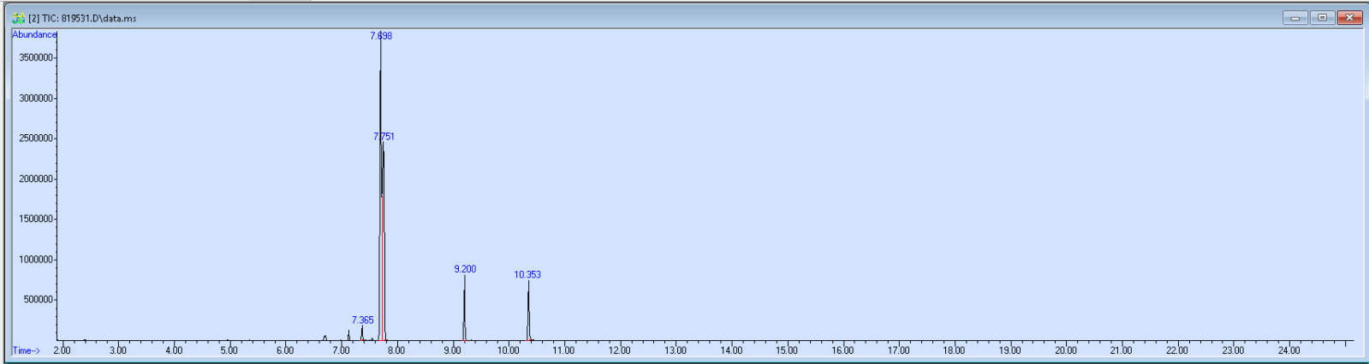This screenshot has width=1369, height=364.
Task: Click the 3500000 abundance tick label
Action: click(x=36, y=58)
